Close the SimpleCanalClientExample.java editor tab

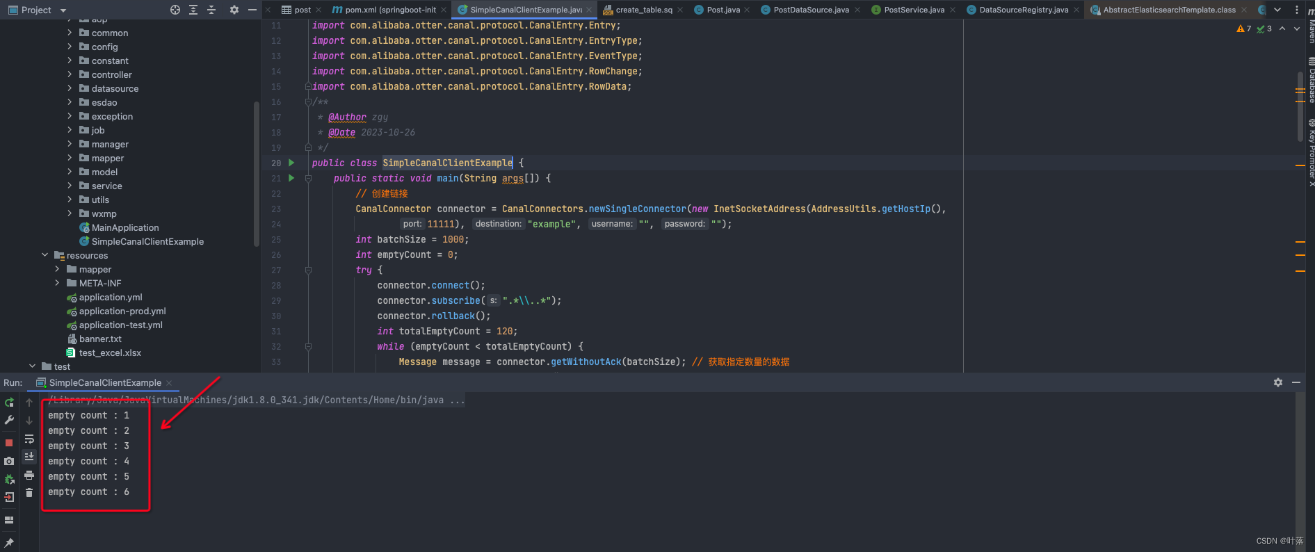589,10
